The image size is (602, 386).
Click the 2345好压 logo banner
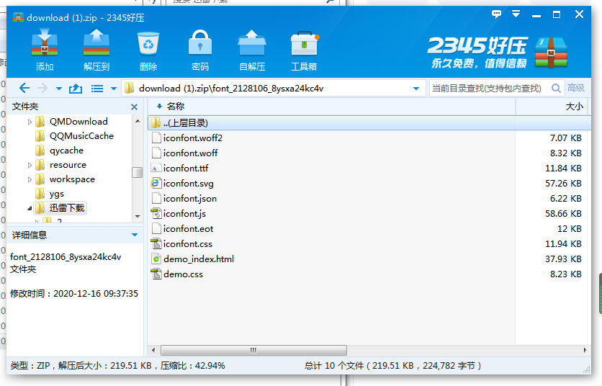498,53
